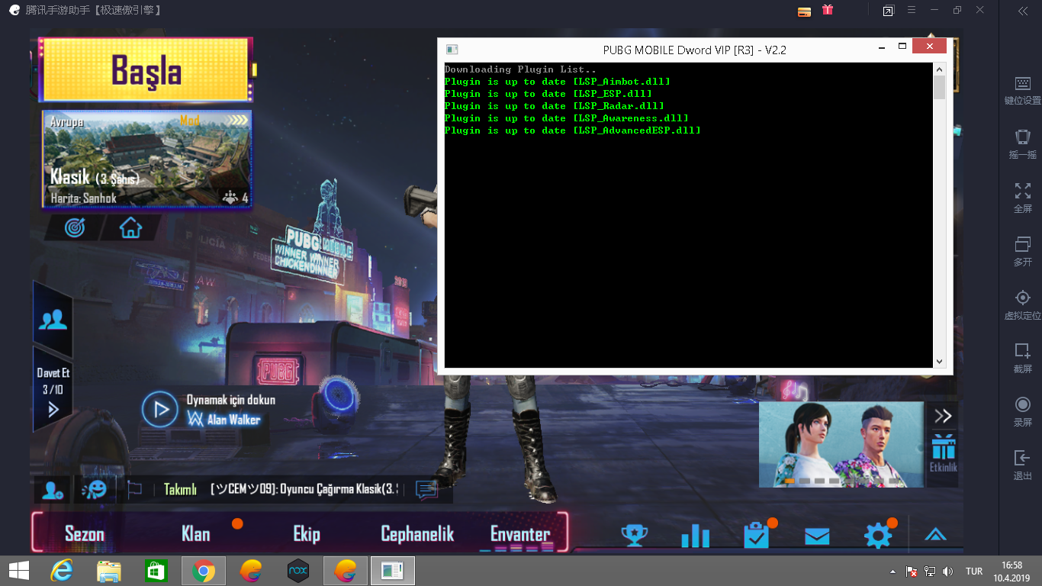Start screen recording with 录屏 icon

tap(1022, 411)
